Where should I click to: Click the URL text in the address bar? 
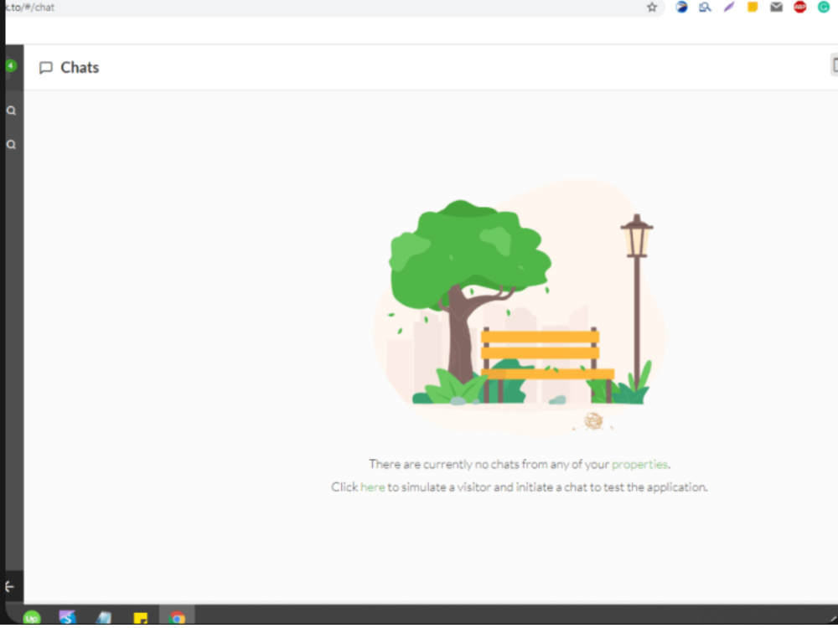28,8
